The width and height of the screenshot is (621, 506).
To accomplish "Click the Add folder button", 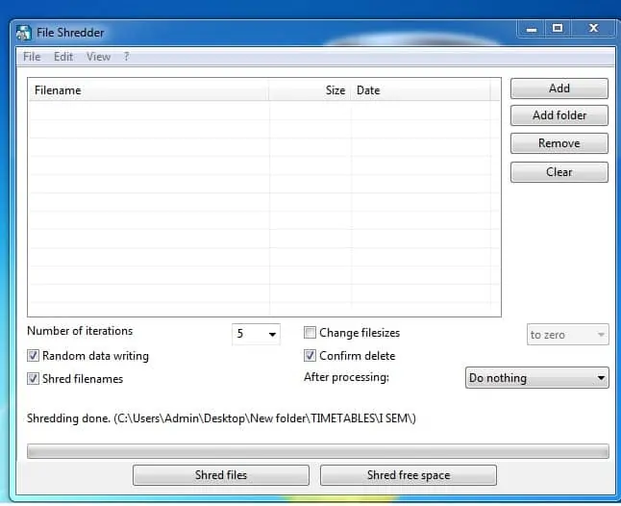I will [x=559, y=115].
